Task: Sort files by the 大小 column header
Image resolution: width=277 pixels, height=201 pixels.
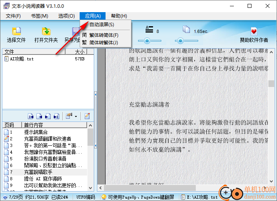Action: click(77, 52)
